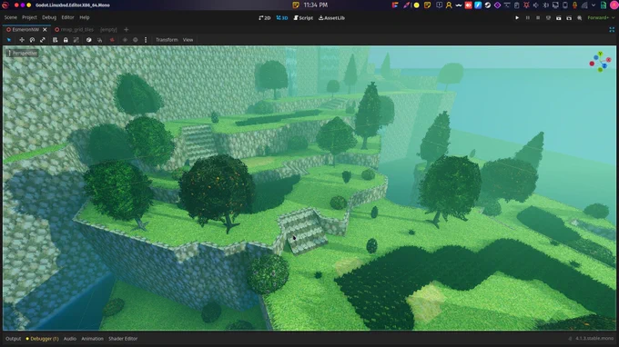Open the Editor menu

(67, 17)
